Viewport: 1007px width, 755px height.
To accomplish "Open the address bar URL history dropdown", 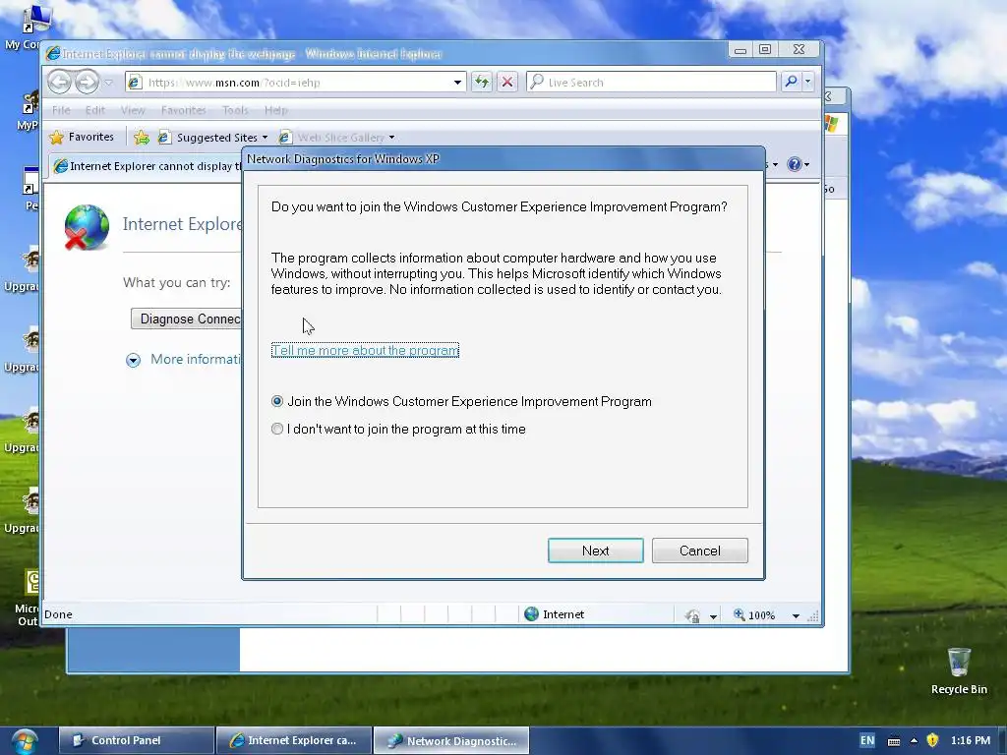I will coord(457,83).
